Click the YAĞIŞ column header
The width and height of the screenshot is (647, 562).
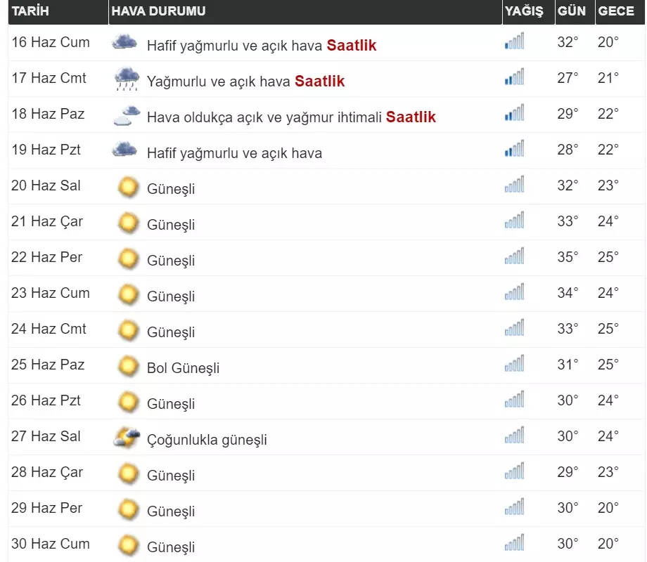coord(524,11)
